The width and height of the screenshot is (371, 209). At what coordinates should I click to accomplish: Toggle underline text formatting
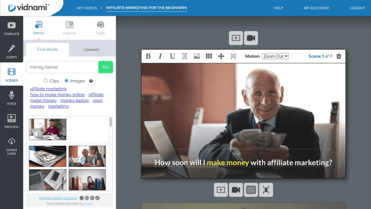pos(172,56)
